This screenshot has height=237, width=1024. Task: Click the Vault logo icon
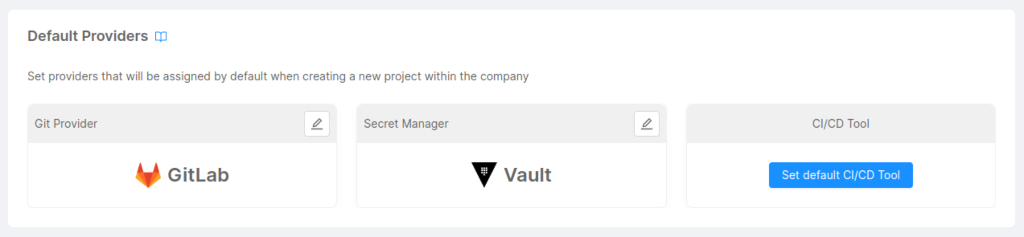[x=484, y=175]
